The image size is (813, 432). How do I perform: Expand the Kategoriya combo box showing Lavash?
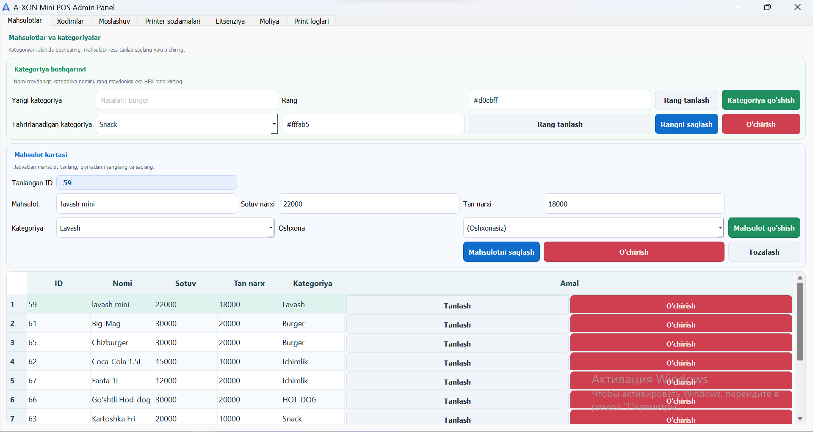(x=270, y=228)
